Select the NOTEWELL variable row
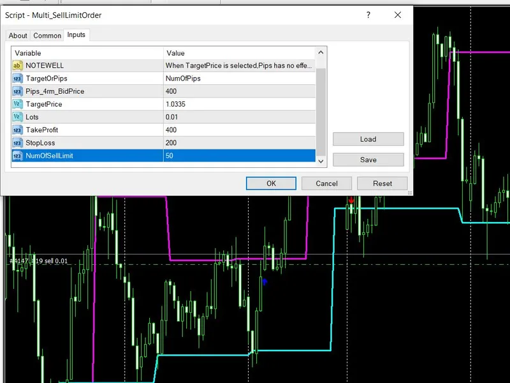 click(164, 66)
